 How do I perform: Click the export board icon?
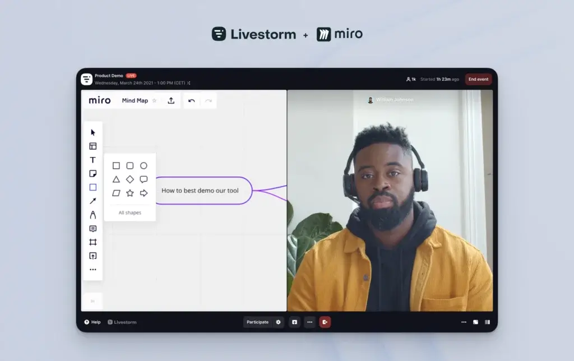(x=171, y=101)
